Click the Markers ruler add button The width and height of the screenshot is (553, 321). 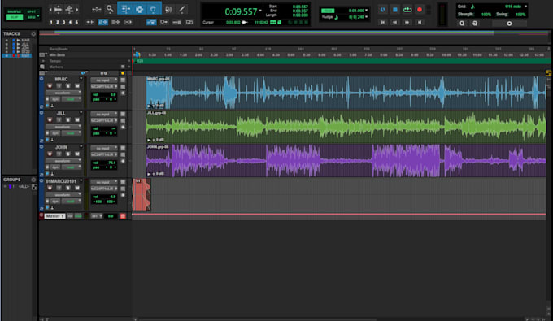pos(129,67)
